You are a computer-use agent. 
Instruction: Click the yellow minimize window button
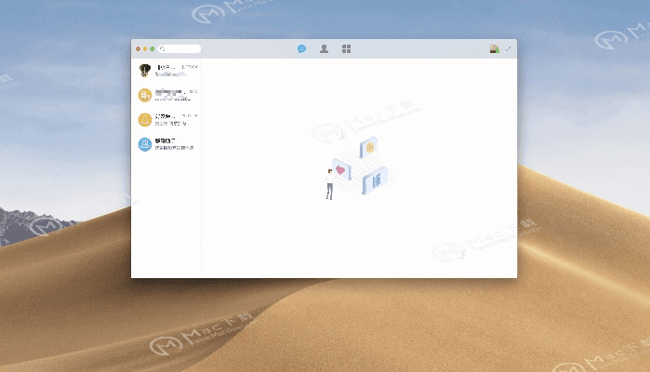145,49
